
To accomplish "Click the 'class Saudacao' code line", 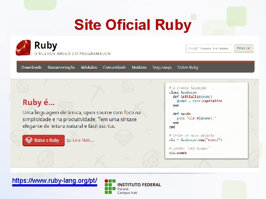I will [x=183, y=92].
